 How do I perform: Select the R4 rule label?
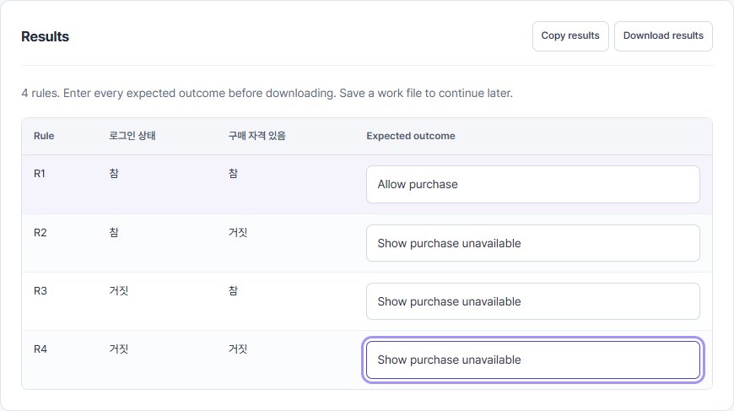tap(40, 349)
